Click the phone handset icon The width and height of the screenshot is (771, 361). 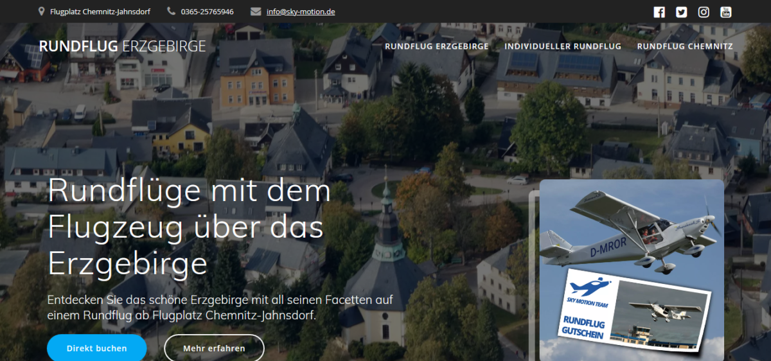point(171,12)
